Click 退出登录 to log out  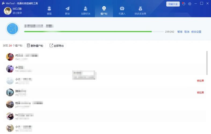[x=17, y=13]
